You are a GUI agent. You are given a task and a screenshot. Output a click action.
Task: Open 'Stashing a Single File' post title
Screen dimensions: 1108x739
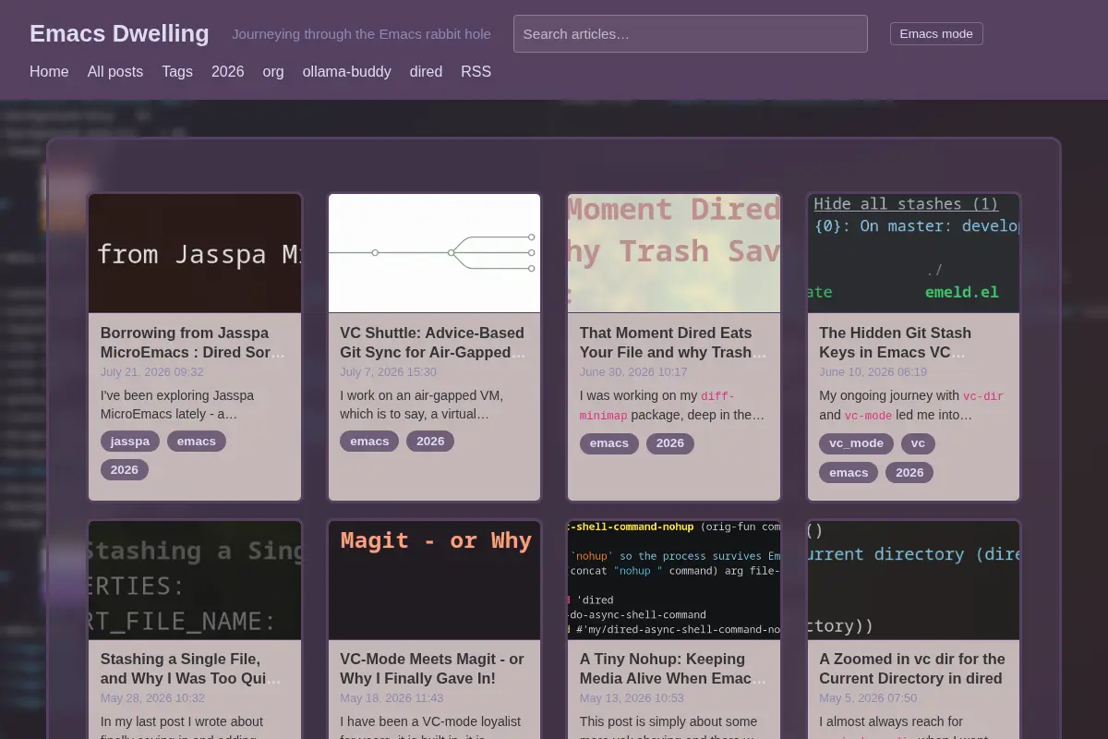[195, 669]
